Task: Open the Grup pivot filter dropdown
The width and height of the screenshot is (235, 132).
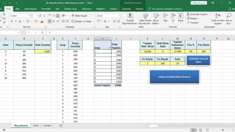Action: point(110,48)
